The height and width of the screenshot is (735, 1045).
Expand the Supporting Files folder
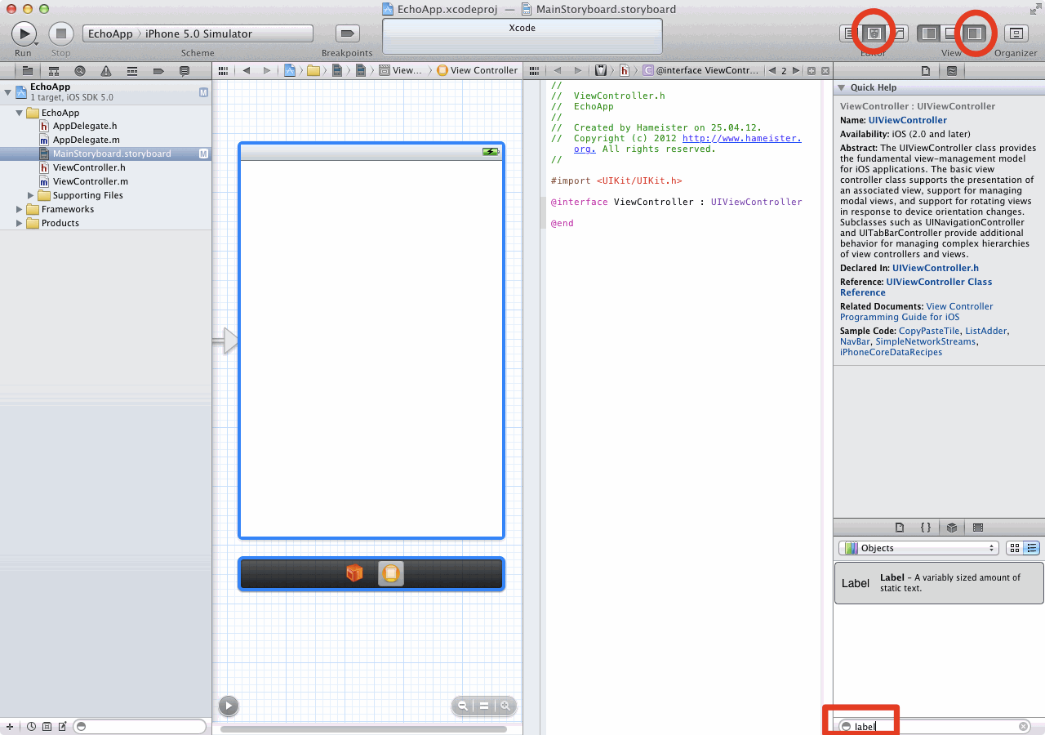pos(32,196)
